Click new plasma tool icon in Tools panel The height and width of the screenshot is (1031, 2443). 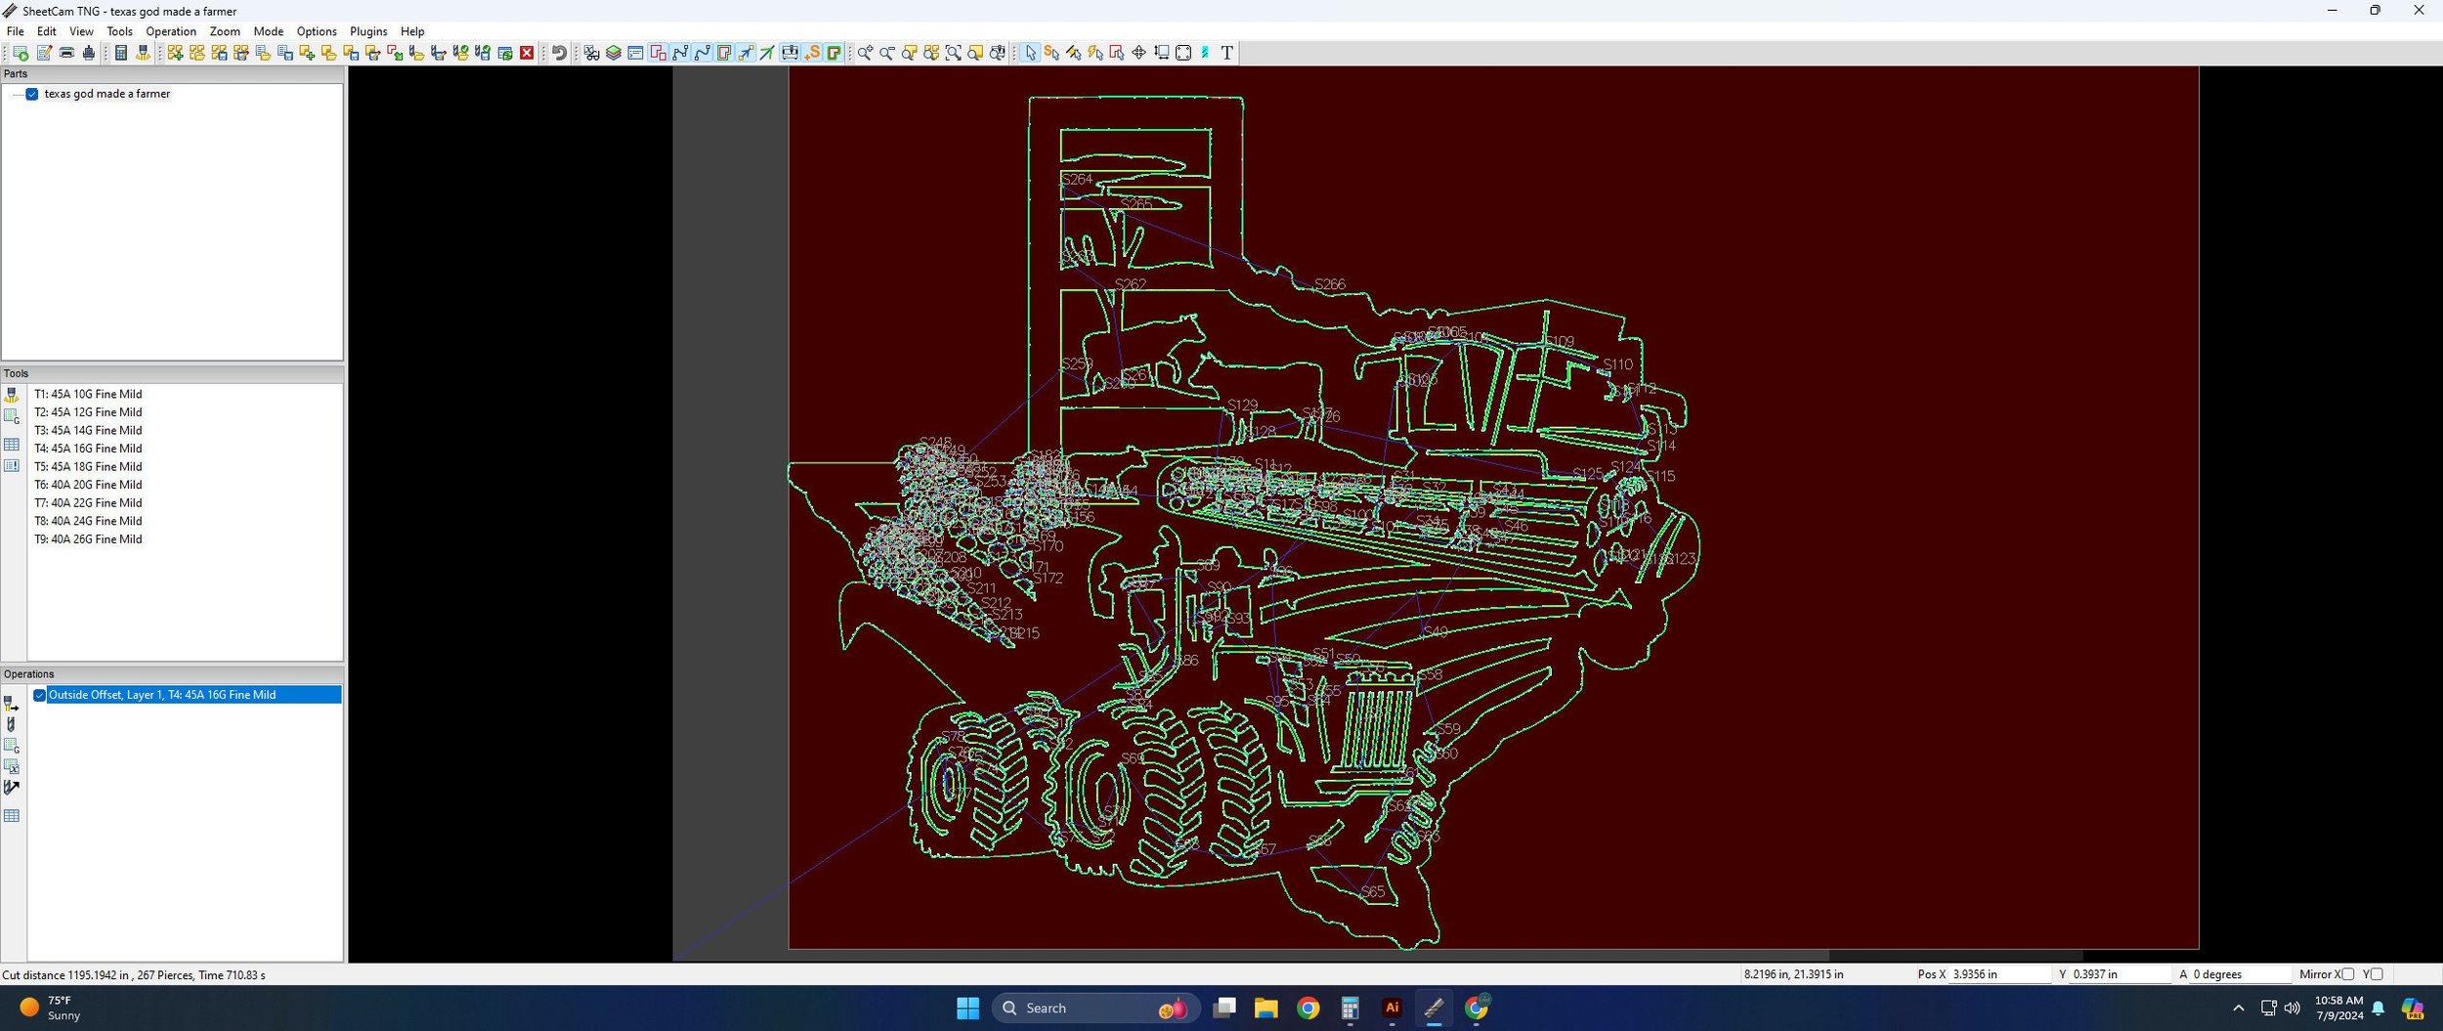pyautogui.click(x=12, y=395)
